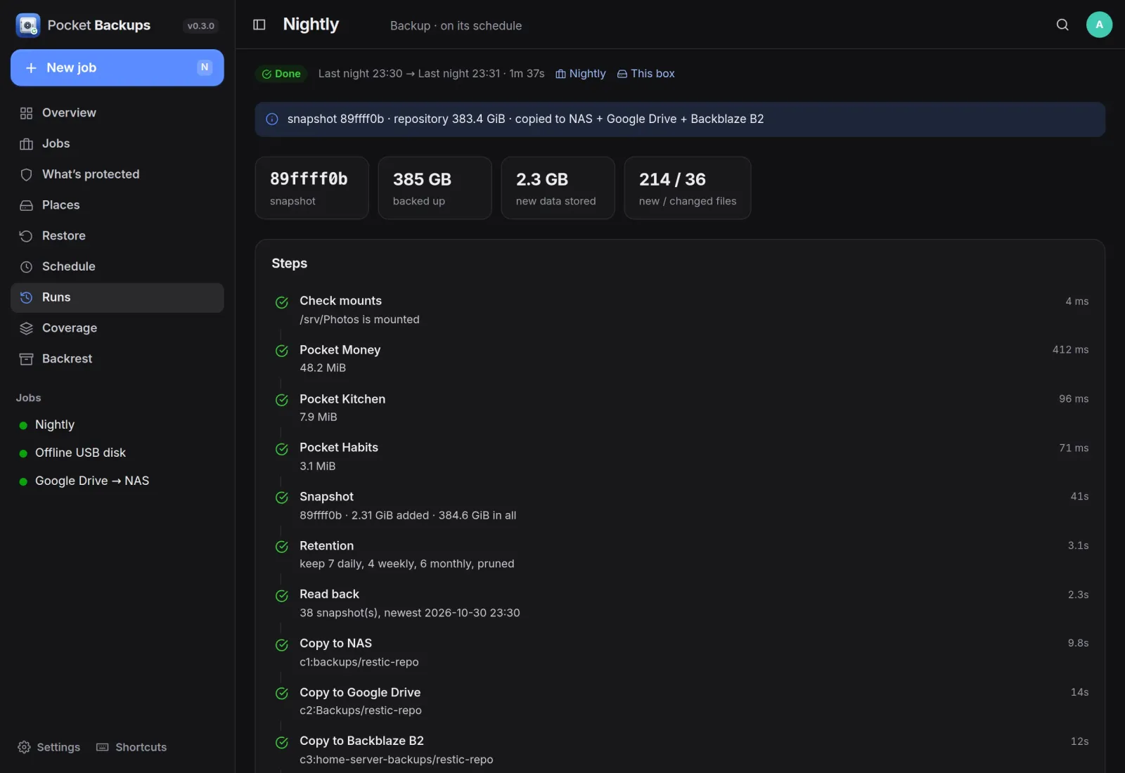Click the Settings gear icon

pos(24,747)
